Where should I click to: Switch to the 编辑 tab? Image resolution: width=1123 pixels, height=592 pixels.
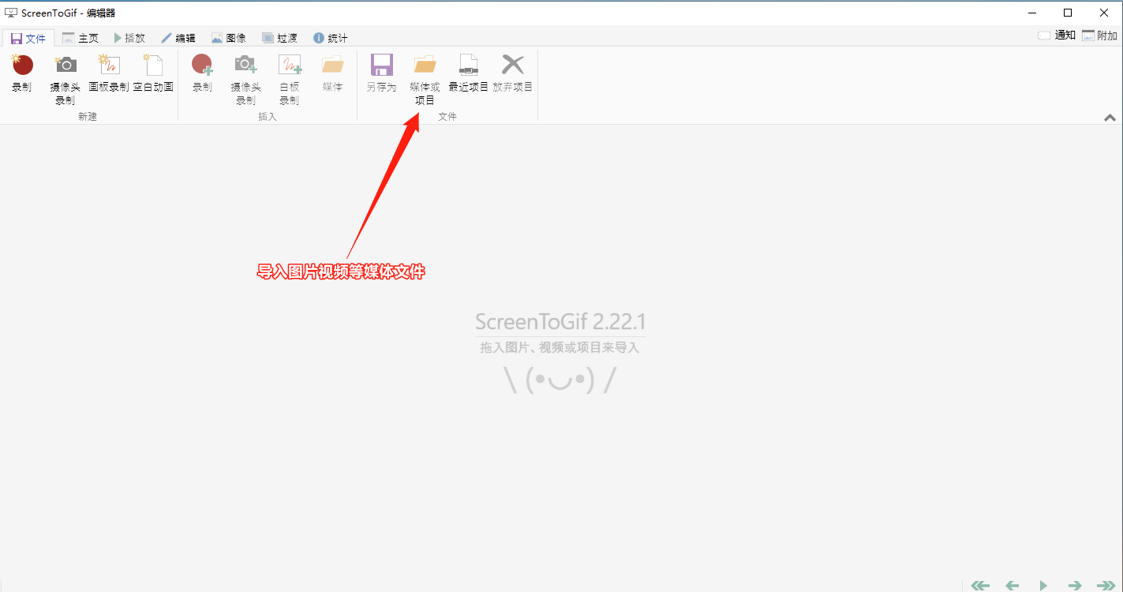(178, 38)
